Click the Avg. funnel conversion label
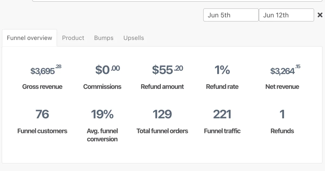Image resolution: width=325 pixels, height=171 pixels. tap(102, 135)
